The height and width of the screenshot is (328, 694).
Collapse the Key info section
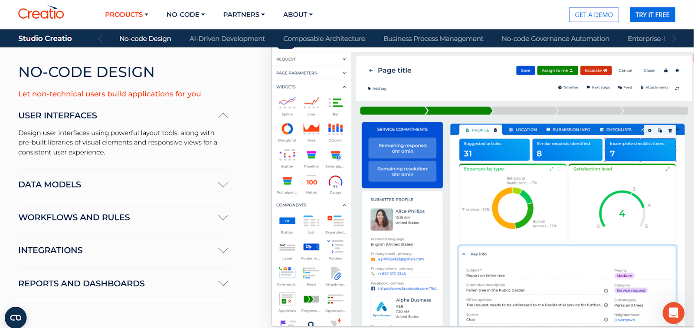pyautogui.click(x=464, y=254)
